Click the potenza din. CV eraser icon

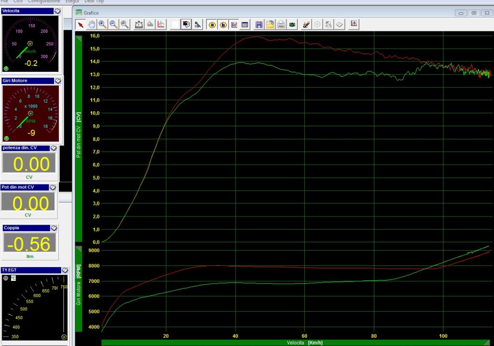[54, 148]
